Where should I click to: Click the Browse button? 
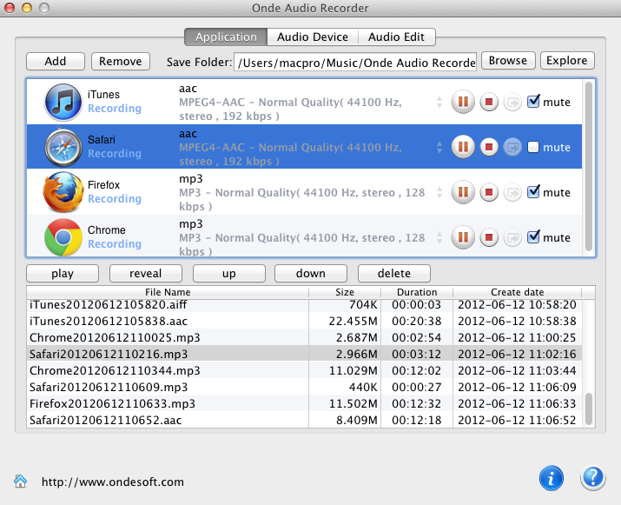point(507,61)
